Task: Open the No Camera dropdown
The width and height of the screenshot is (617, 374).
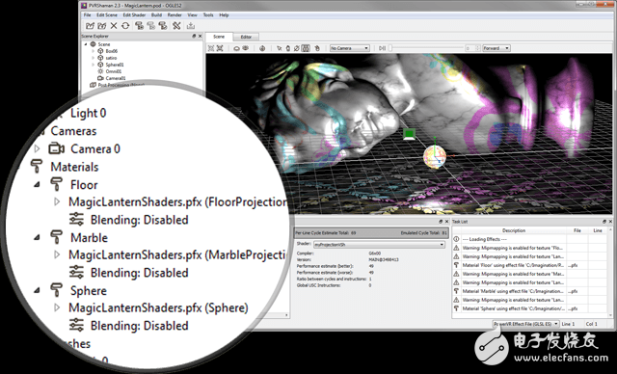Action: 349,48
